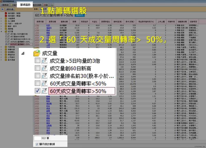Click the large open-folder icon beside enlarged 成交量

pos(37,53)
